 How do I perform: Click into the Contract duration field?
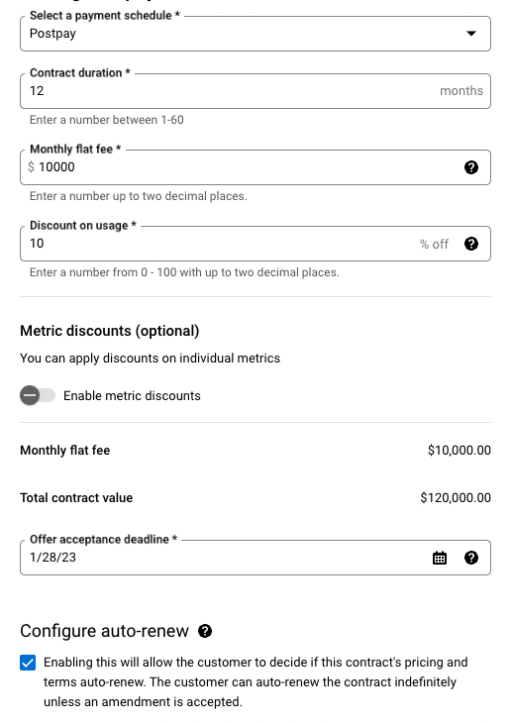[256, 91]
